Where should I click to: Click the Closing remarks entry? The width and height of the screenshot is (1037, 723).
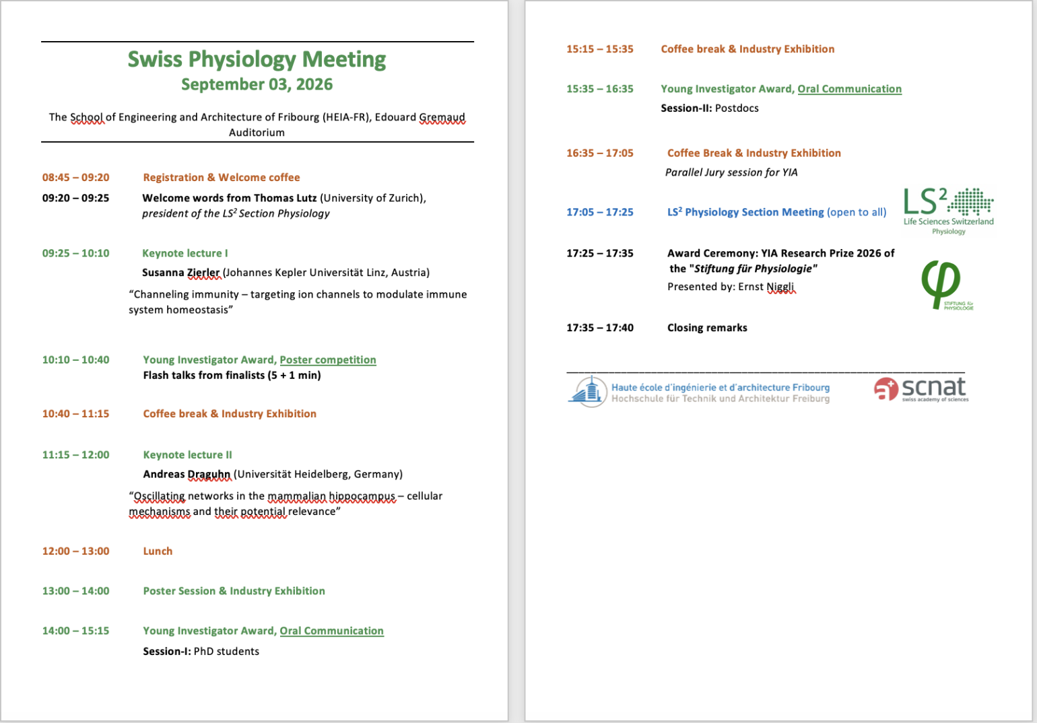point(707,328)
